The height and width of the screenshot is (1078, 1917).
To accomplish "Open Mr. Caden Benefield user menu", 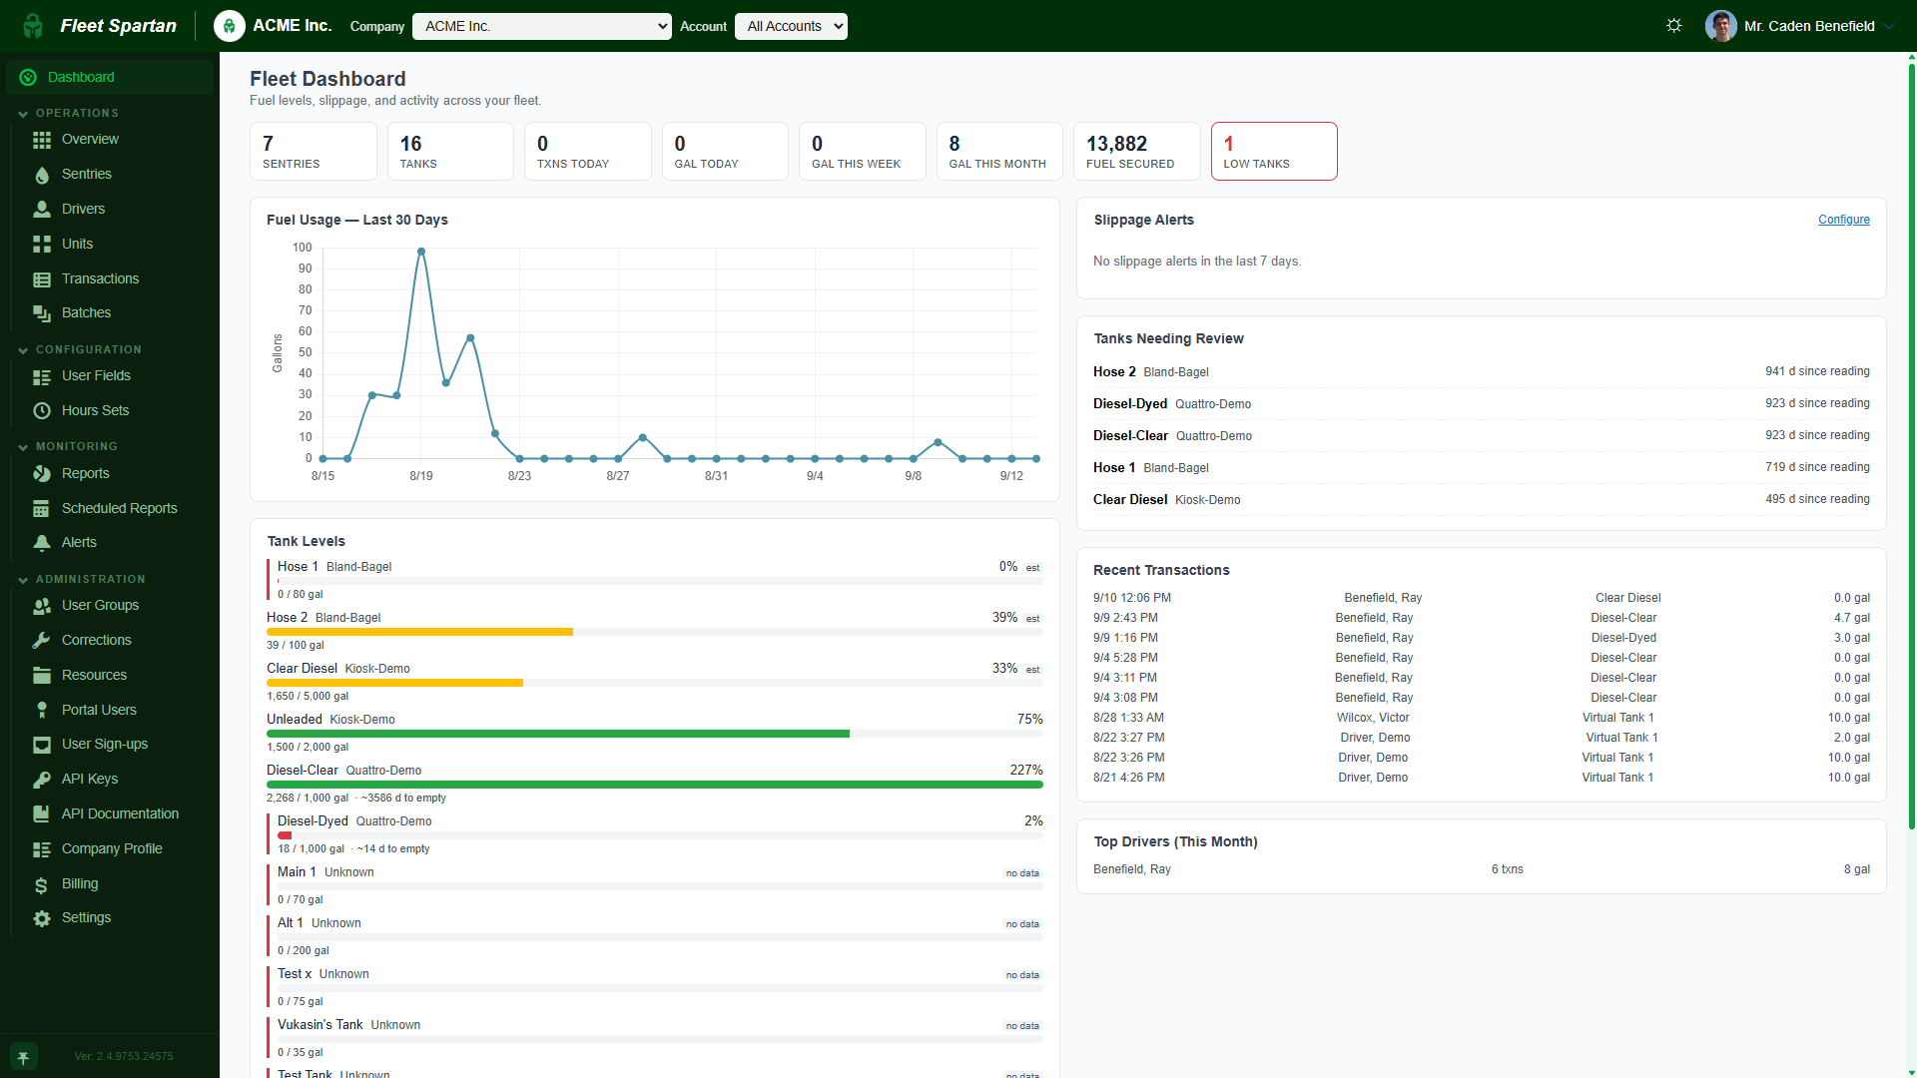I will tap(1800, 26).
